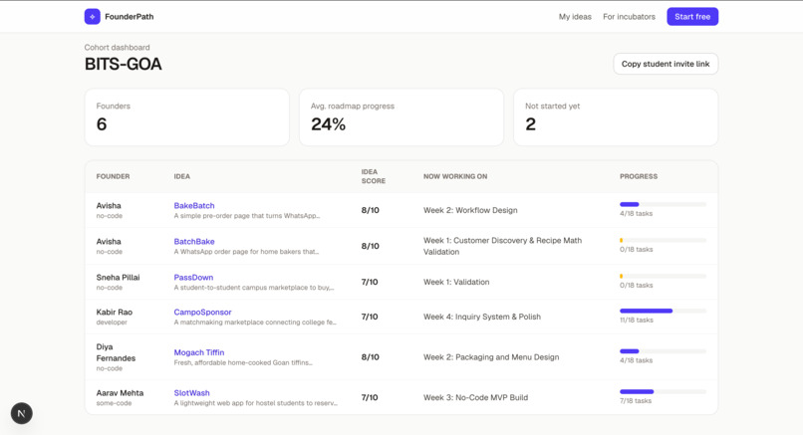Select founder name Sneha Pillai
Viewport: 803px width, 435px height.
tap(118, 277)
